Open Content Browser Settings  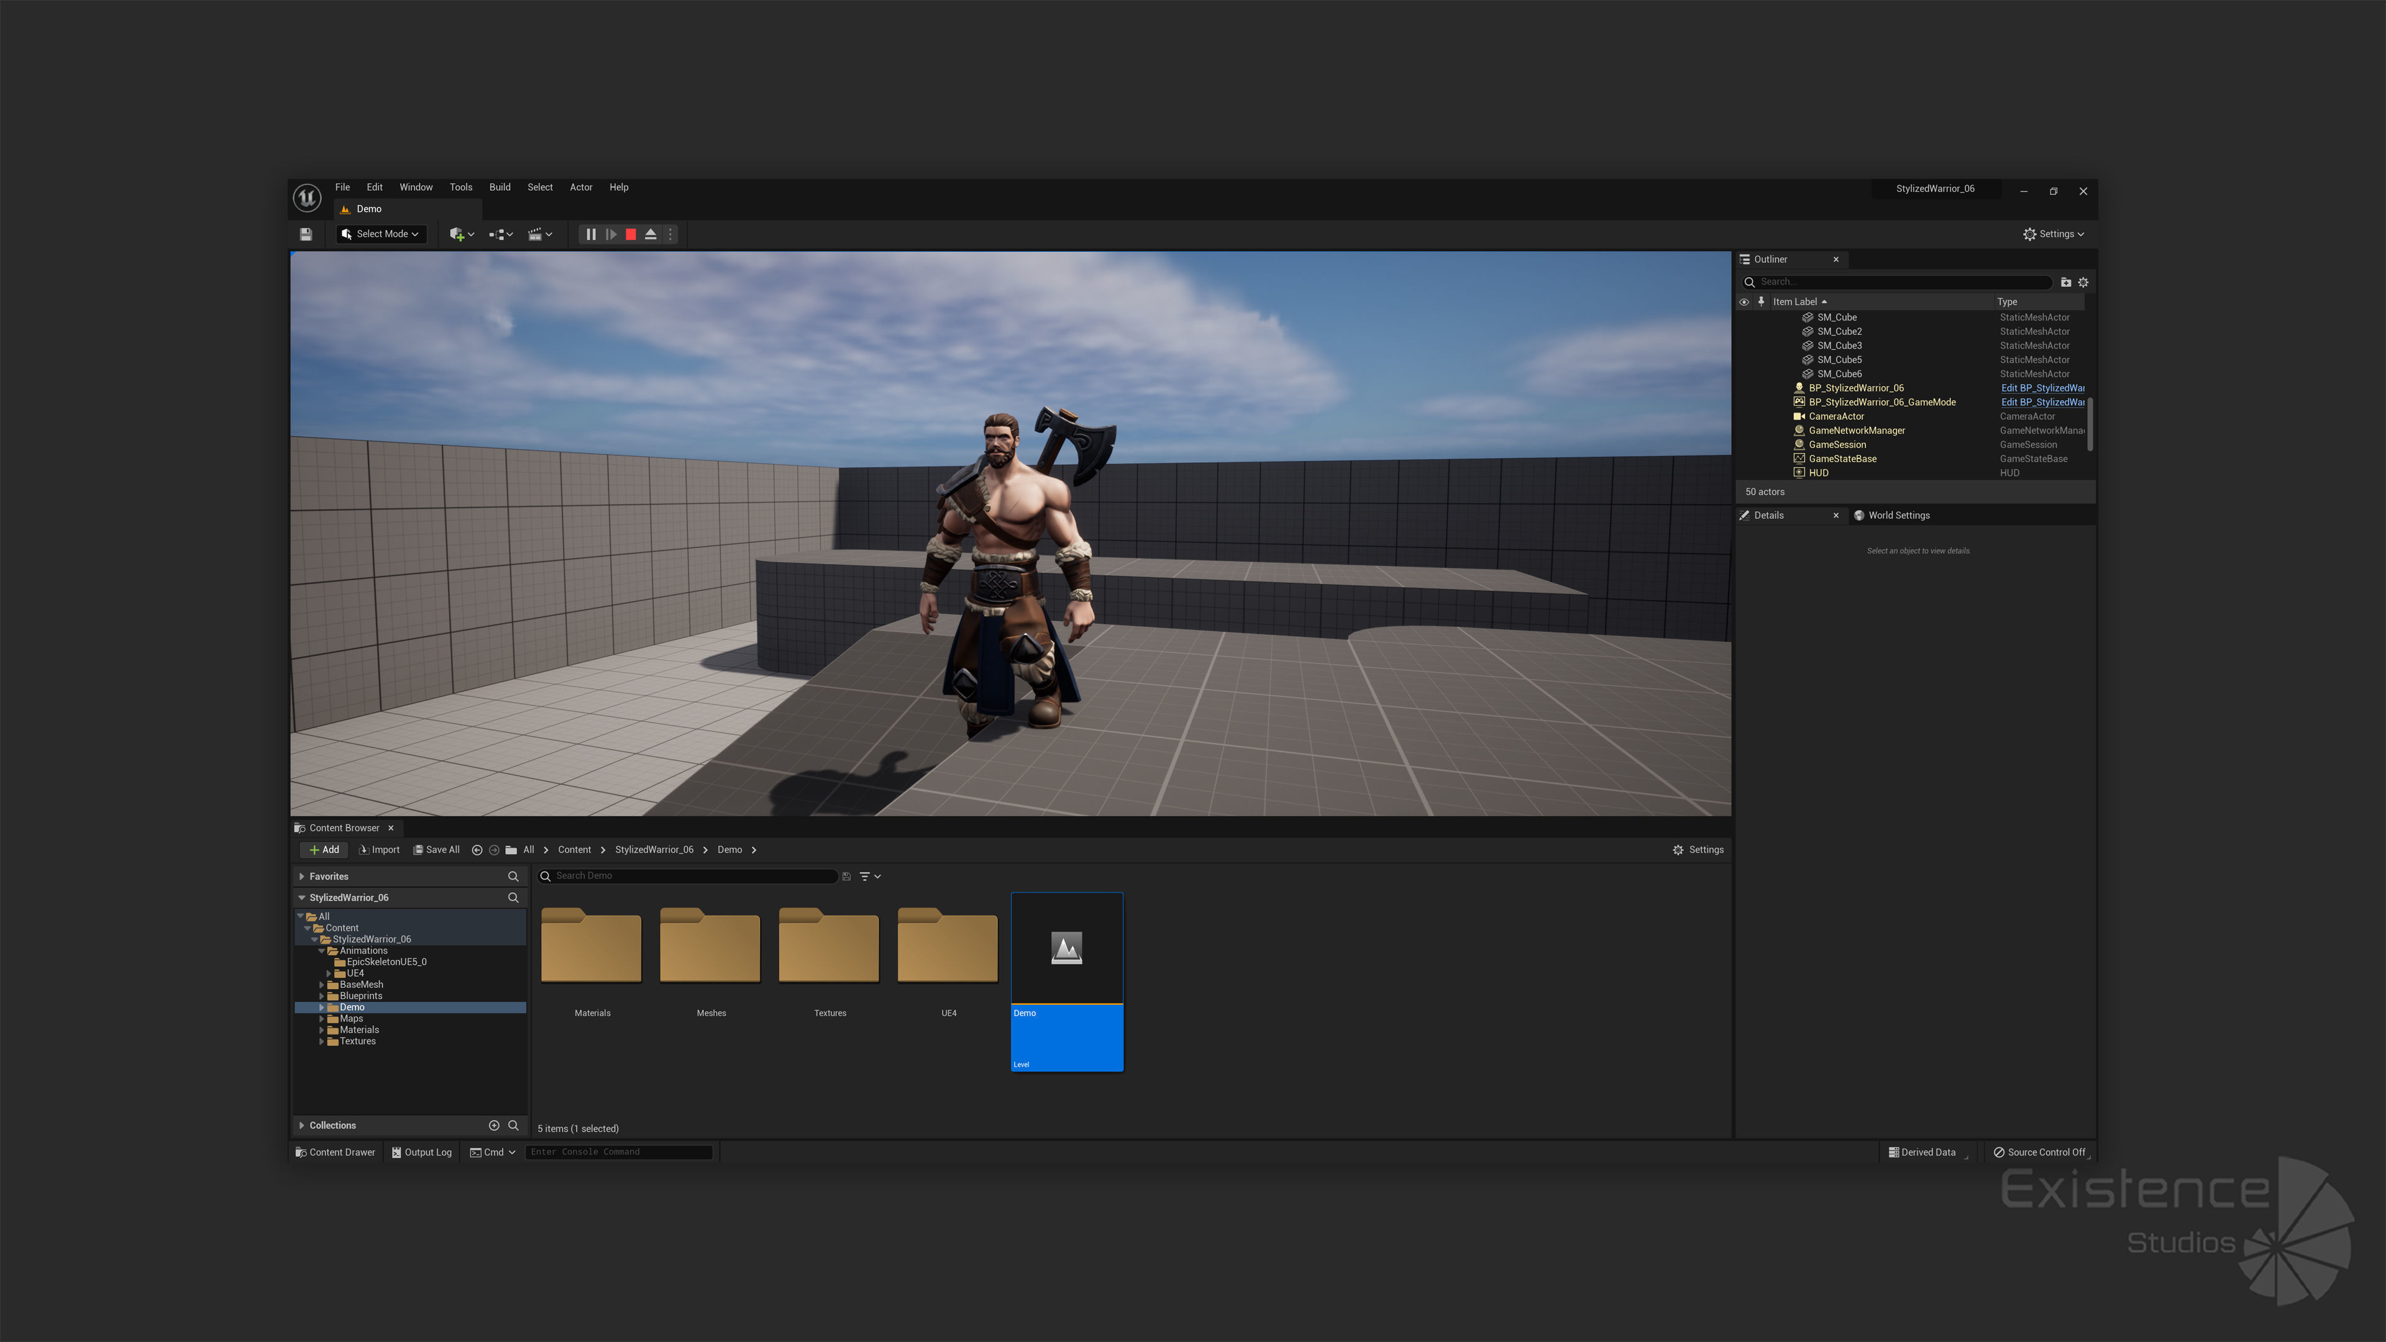tap(1698, 850)
